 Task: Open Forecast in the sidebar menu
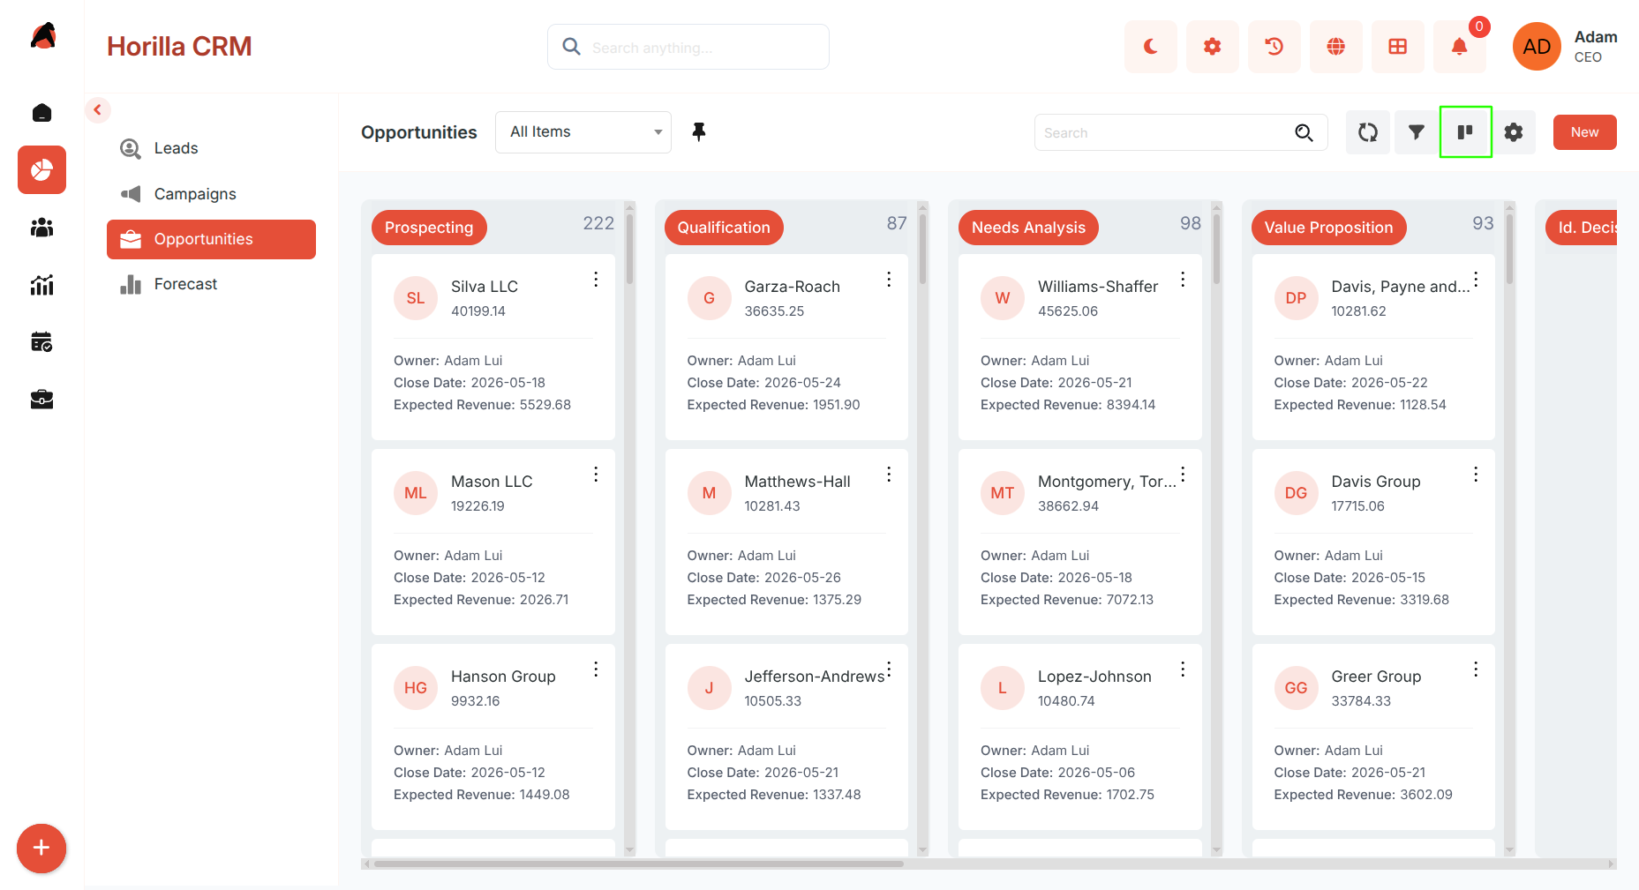click(x=211, y=284)
